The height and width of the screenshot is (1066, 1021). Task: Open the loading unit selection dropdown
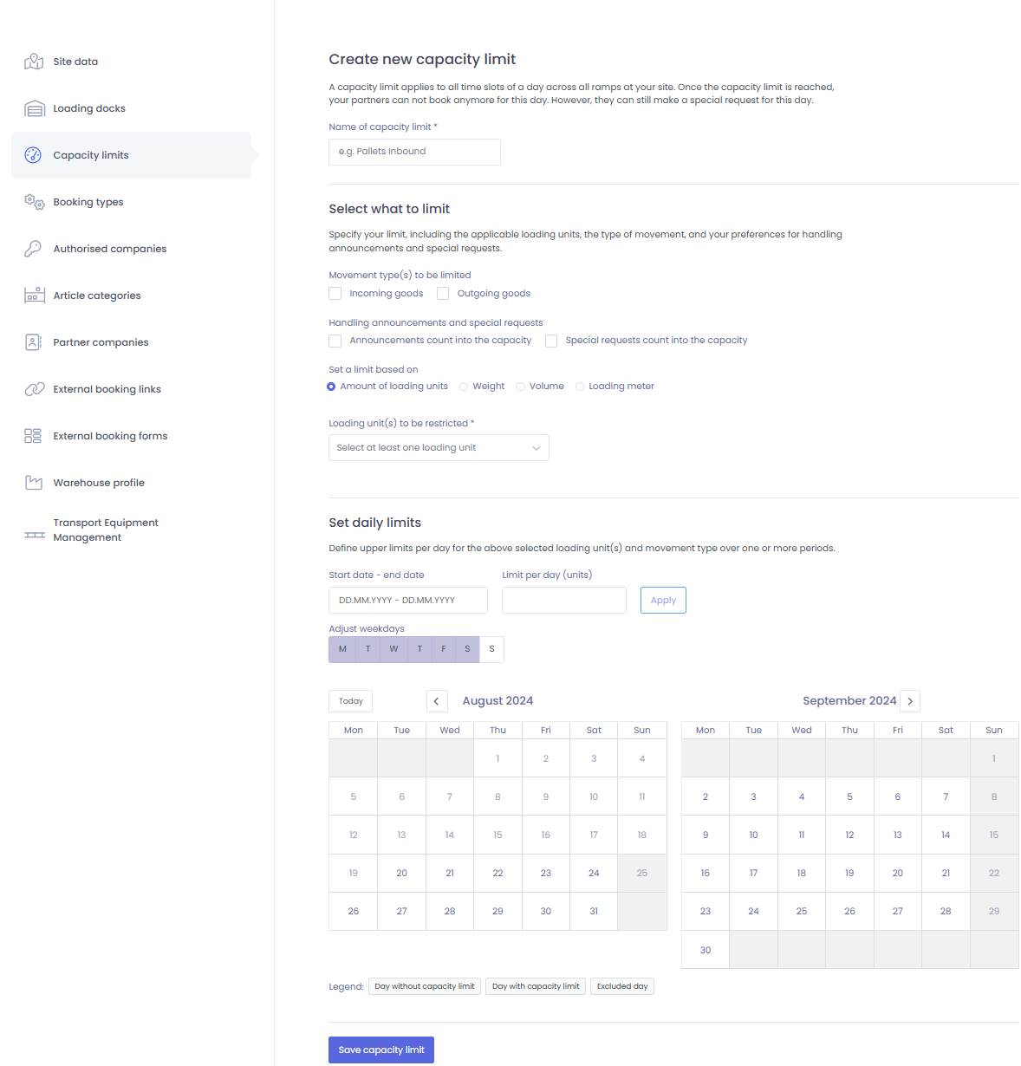pyautogui.click(x=439, y=448)
